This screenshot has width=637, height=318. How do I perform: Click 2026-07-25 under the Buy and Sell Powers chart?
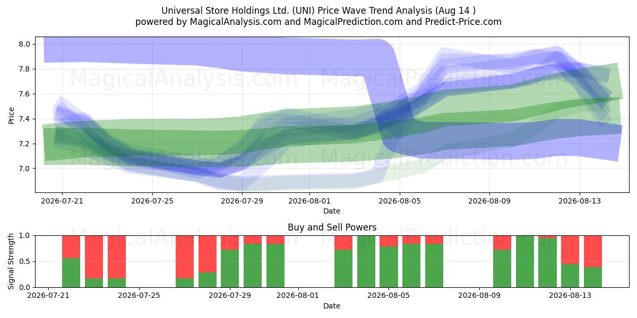click(x=139, y=296)
